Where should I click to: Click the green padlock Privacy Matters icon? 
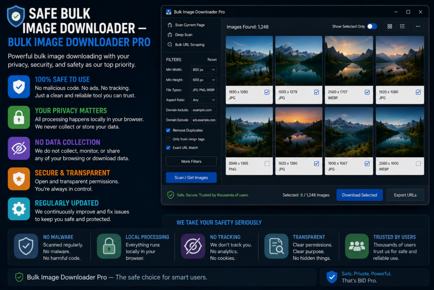click(19, 117)
